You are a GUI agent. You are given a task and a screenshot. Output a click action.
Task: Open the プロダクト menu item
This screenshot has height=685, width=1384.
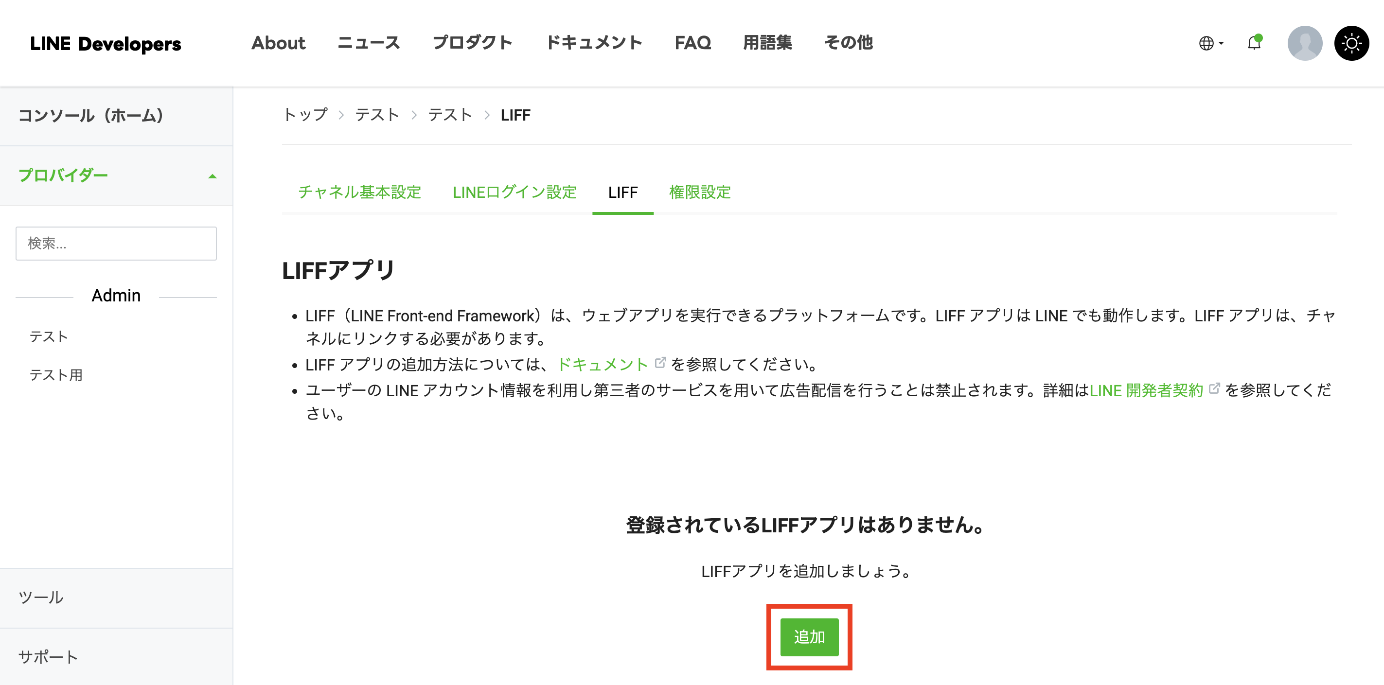(x=472, y=42)
